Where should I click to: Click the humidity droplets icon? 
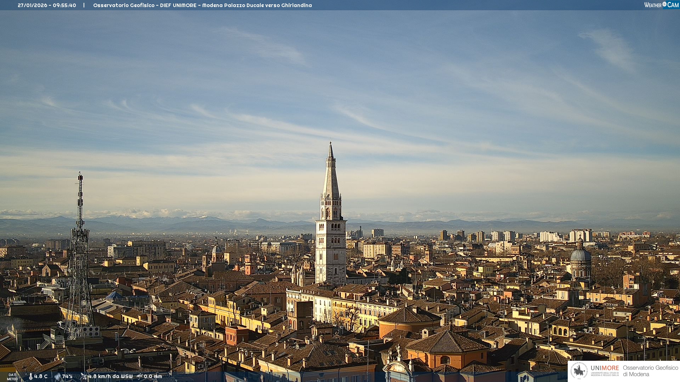tap(58, 376)
